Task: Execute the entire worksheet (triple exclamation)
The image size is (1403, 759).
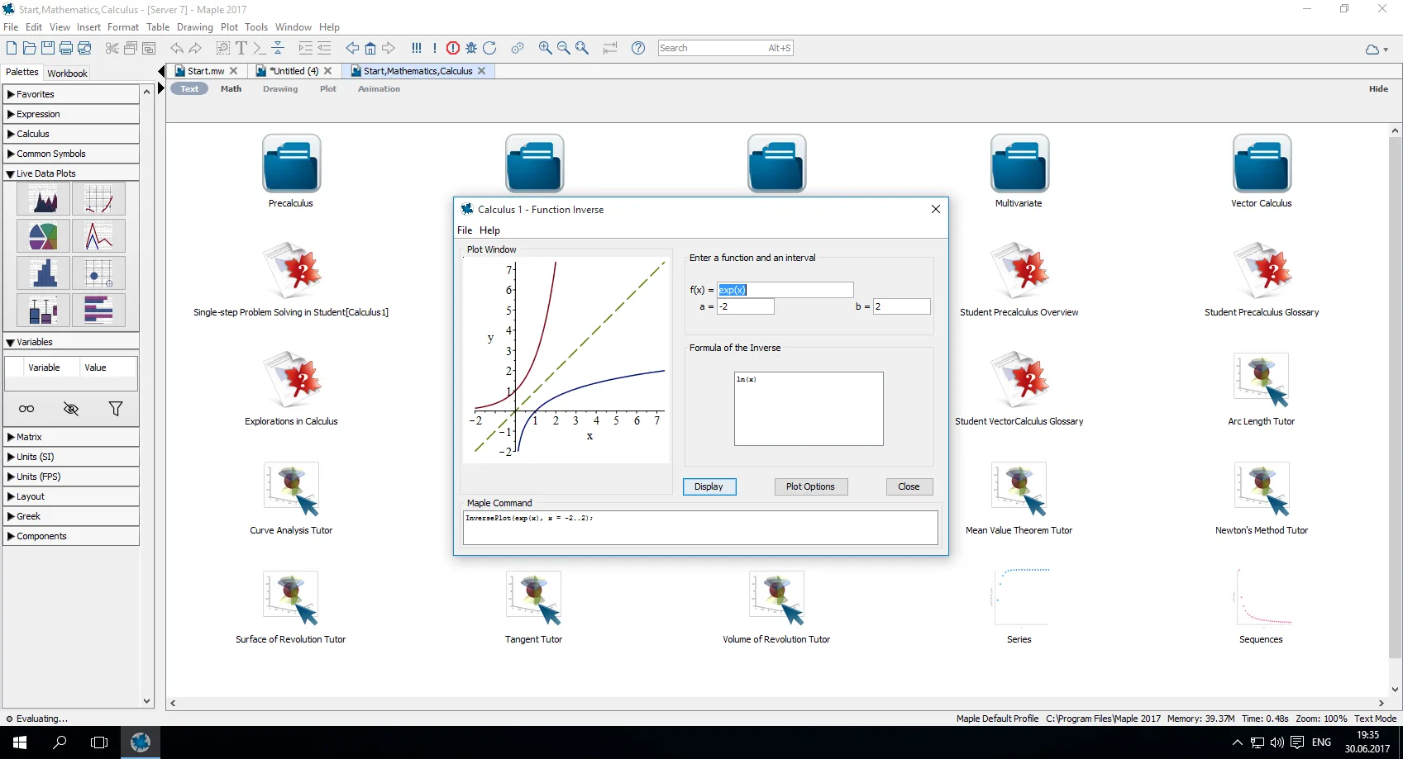Action: 417,48
